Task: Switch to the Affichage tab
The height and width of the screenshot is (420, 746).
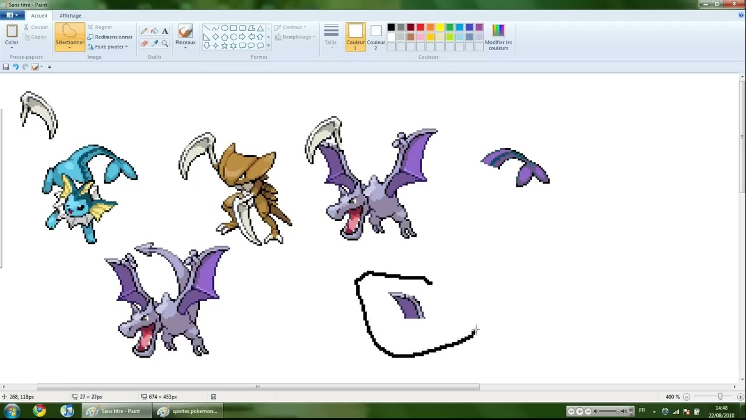Action: point(71,16)
